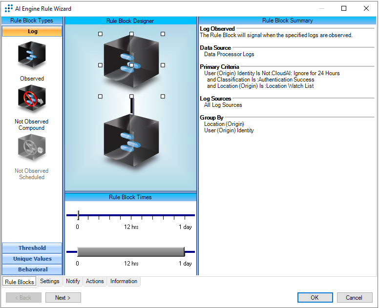Open the Notify tab
Viewport: 379px width, 308px height.
tap(73, 281)
